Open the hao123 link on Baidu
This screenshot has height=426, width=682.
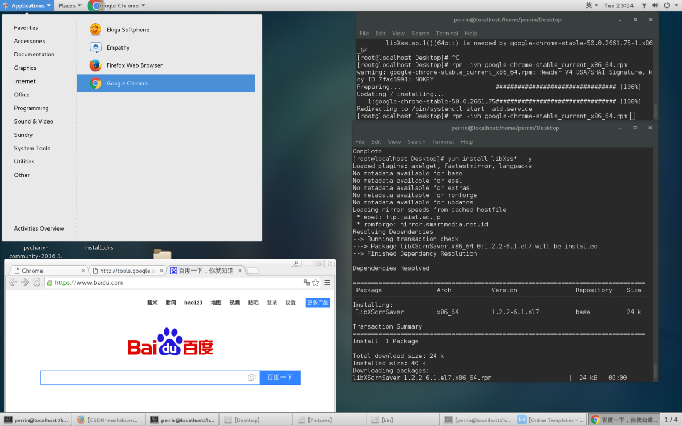coord(193,302)
